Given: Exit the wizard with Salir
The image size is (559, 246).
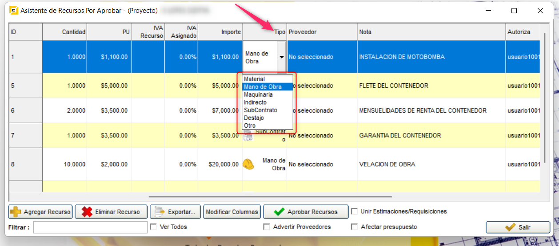Looking at the screenshot, I should pos(518,227).
